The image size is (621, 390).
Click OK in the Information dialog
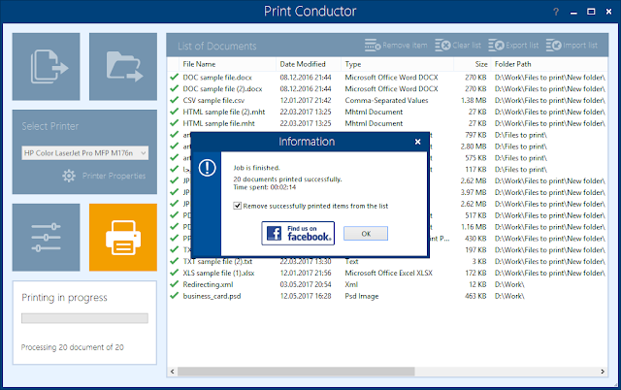pyautogui.click(x=366, y=234)
